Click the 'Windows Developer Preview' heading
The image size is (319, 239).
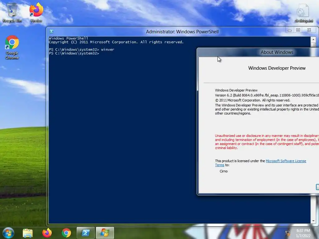click(x=277, y=68)
